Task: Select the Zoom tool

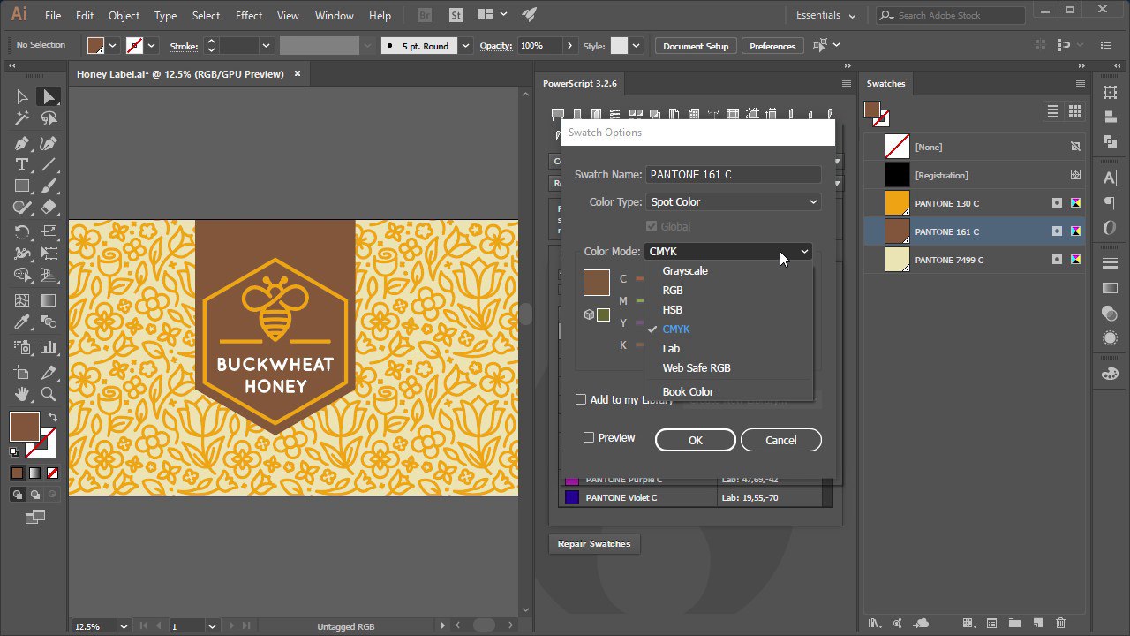Action: coord(49,395)
